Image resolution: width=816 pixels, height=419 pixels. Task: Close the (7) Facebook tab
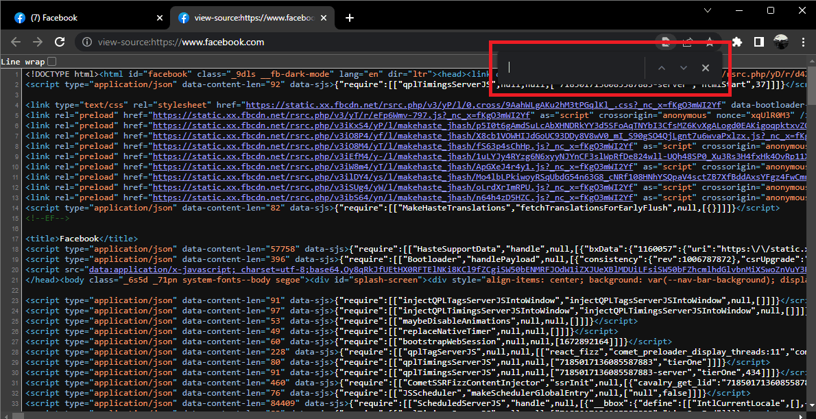pyautogui.click(x=159, y=18)
